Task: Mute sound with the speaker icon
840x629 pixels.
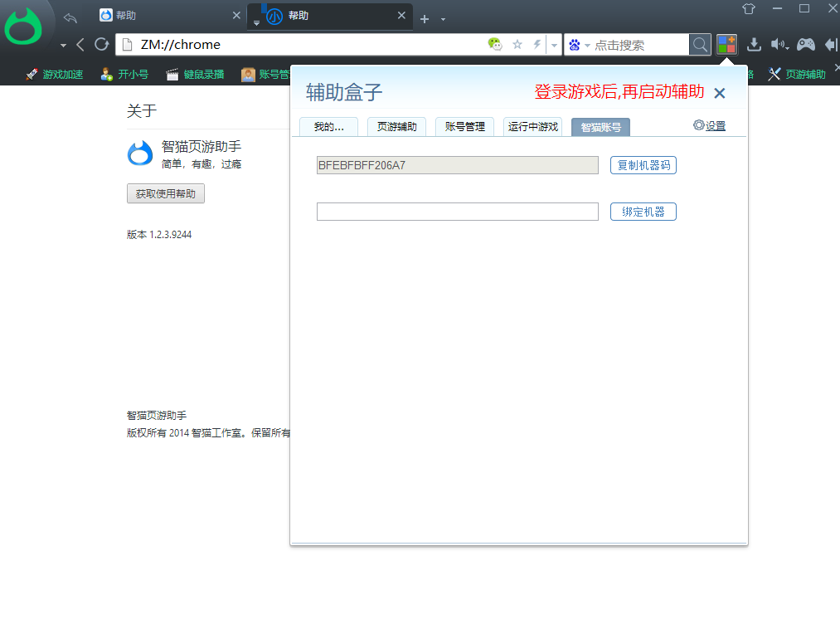Action: click(x=779, y=45)
